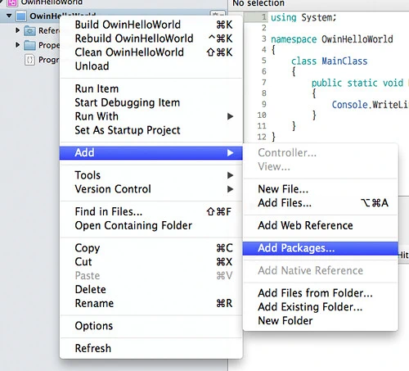
Task: Click line number 12 in gutter
Action: pyautogui.click(x=262, y=137)
